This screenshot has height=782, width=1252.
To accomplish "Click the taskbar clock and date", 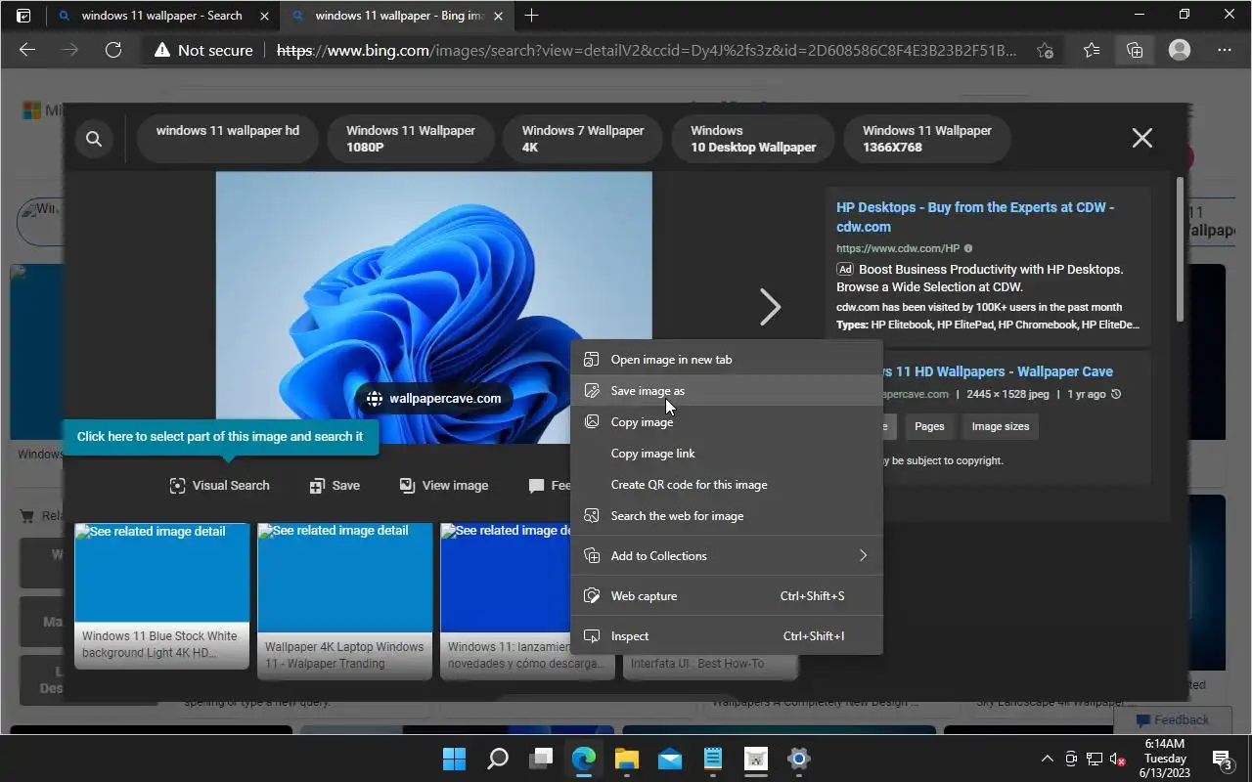I will 1165,759.
